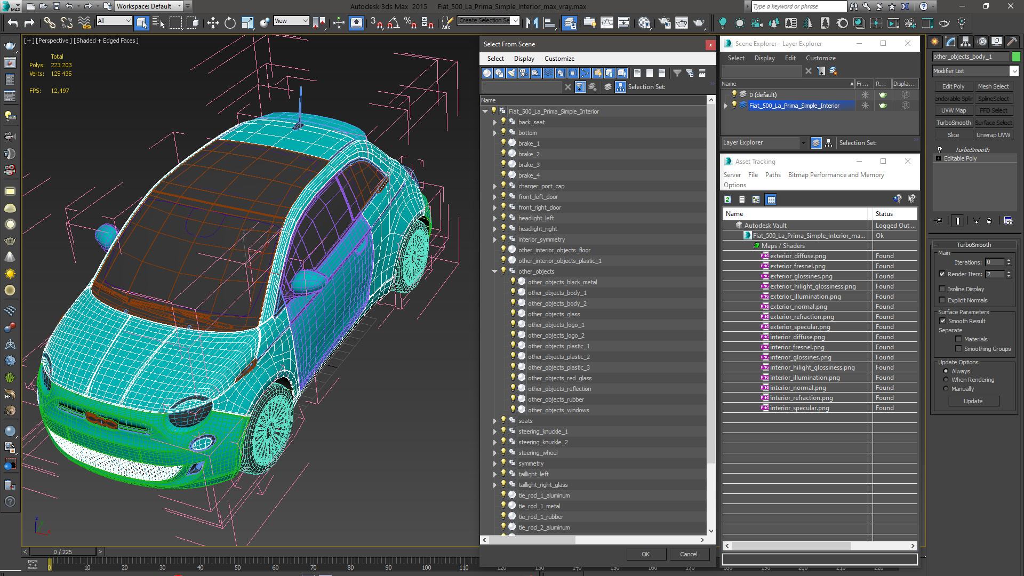This screenshot has height=576, width=1024.
Task: Collapse the other_objects tree node
Action: [x=495, y=271]
